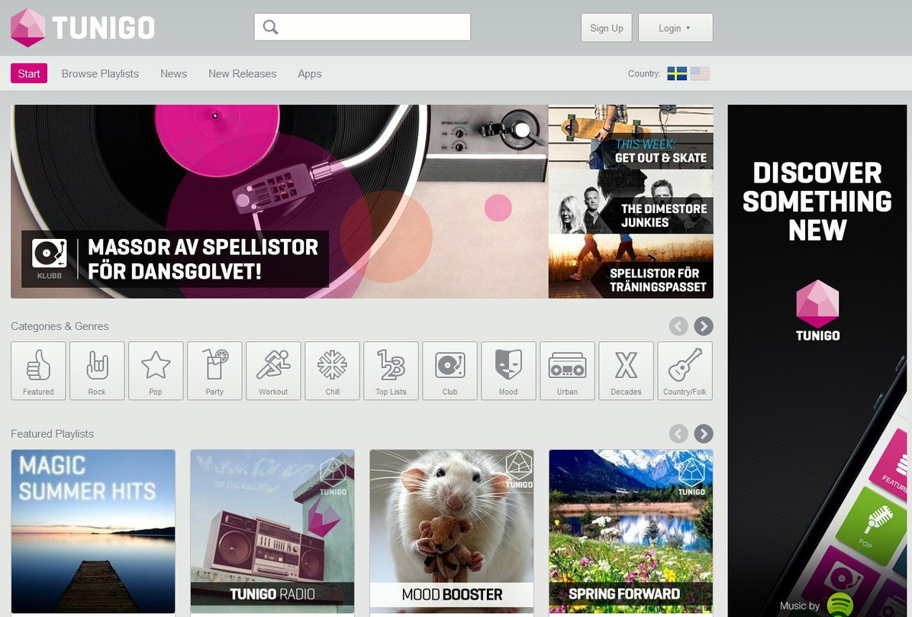Screen dimensions: 912x617
Task: Open the Spring Forward playlist
Action: click(x=631, y=531)
